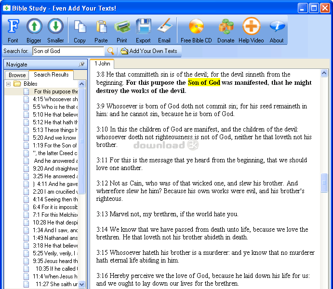333x289 pixels.
Task: Copy text using the Copy icon
Action: tap(80, 26)
